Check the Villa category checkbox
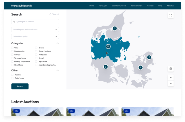Viewport: 185px width, 122px height. (12, 48)
